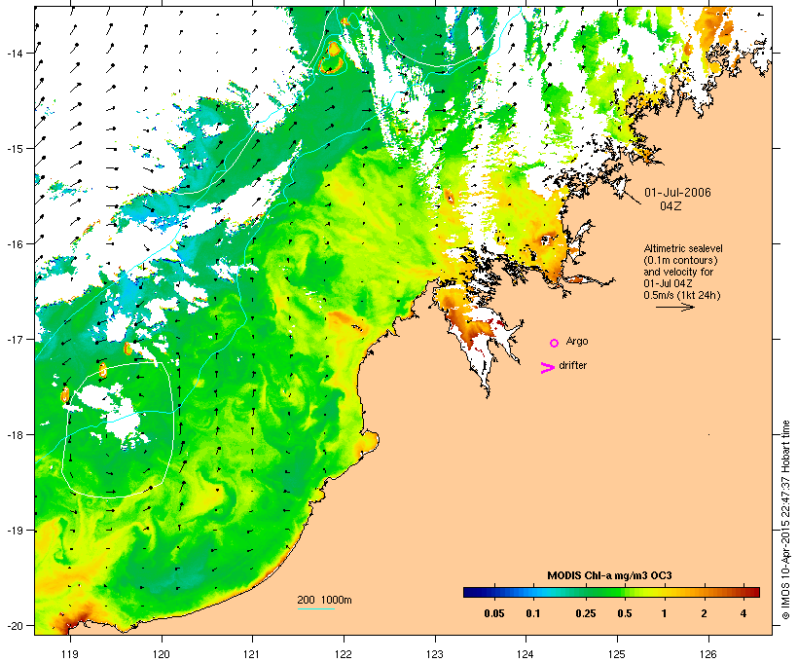Click the IMOS copyright timestamp text
Image resolution: width=798 pixels, height=662 pixels.
pyautogui.click(x=785, y=520)
